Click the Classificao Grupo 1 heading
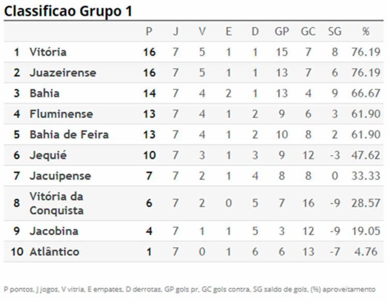Image resolution: width=388 pixels, height=302 pixels. tap(68, 11)
